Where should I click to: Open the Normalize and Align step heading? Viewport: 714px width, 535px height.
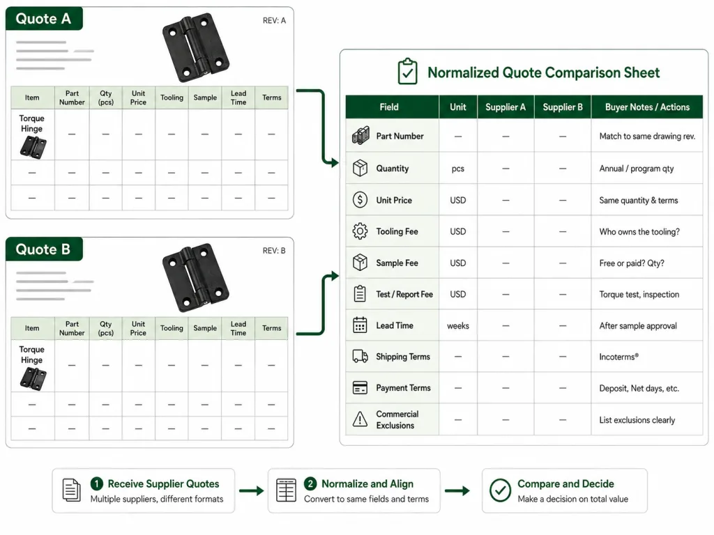point(367,483)
